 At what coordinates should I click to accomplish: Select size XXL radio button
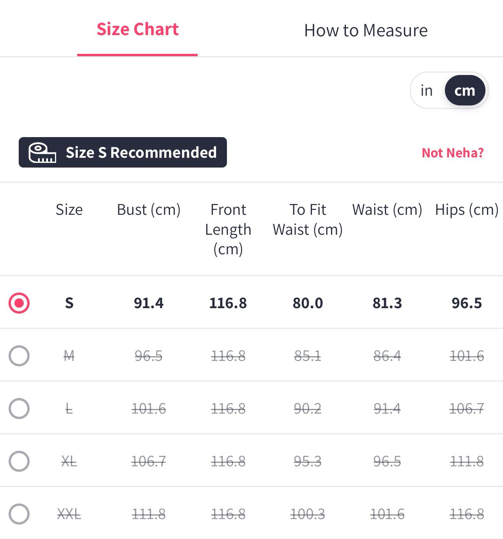pos(19,514)
